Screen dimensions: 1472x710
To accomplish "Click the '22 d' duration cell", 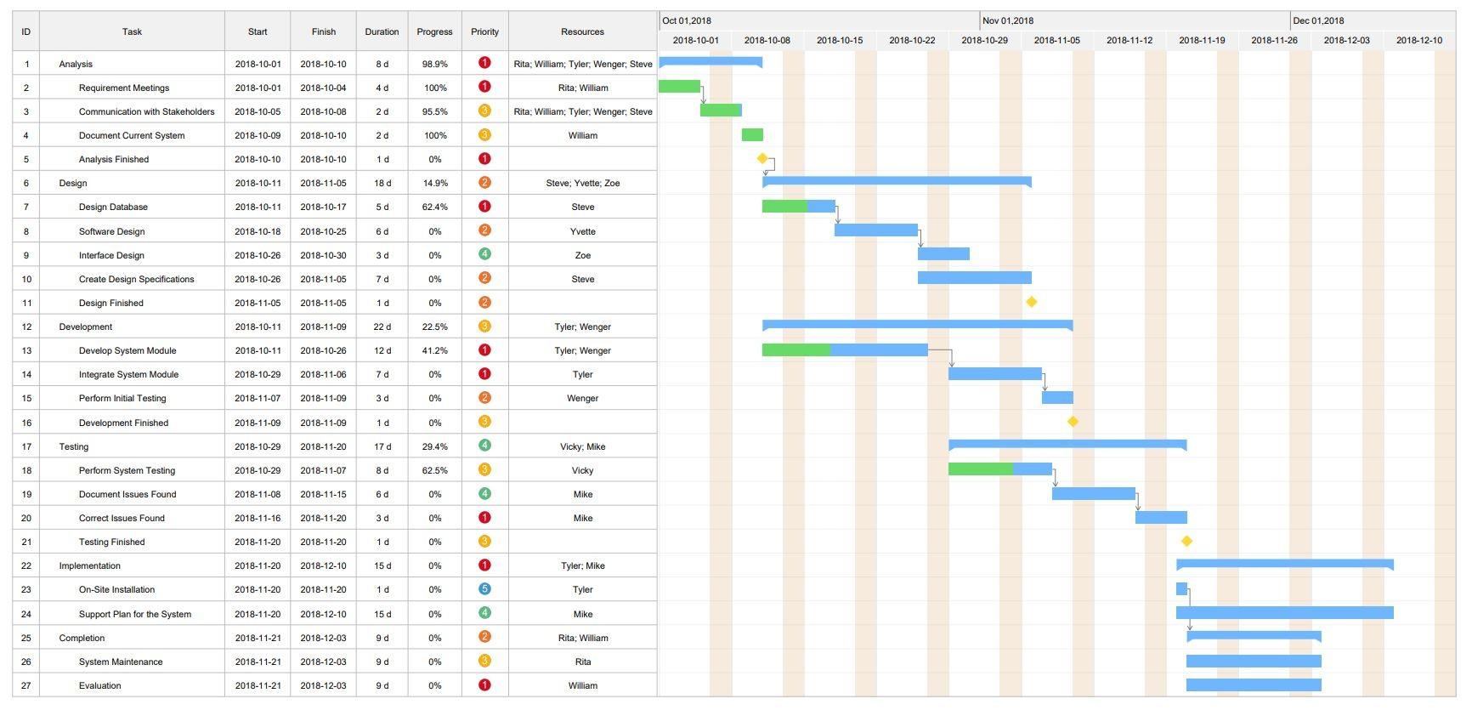I will click(x=382, y=327).
